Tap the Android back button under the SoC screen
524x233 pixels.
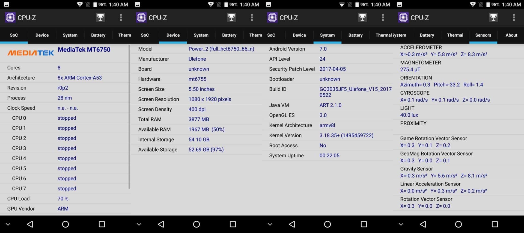click(x=30, y=224)
